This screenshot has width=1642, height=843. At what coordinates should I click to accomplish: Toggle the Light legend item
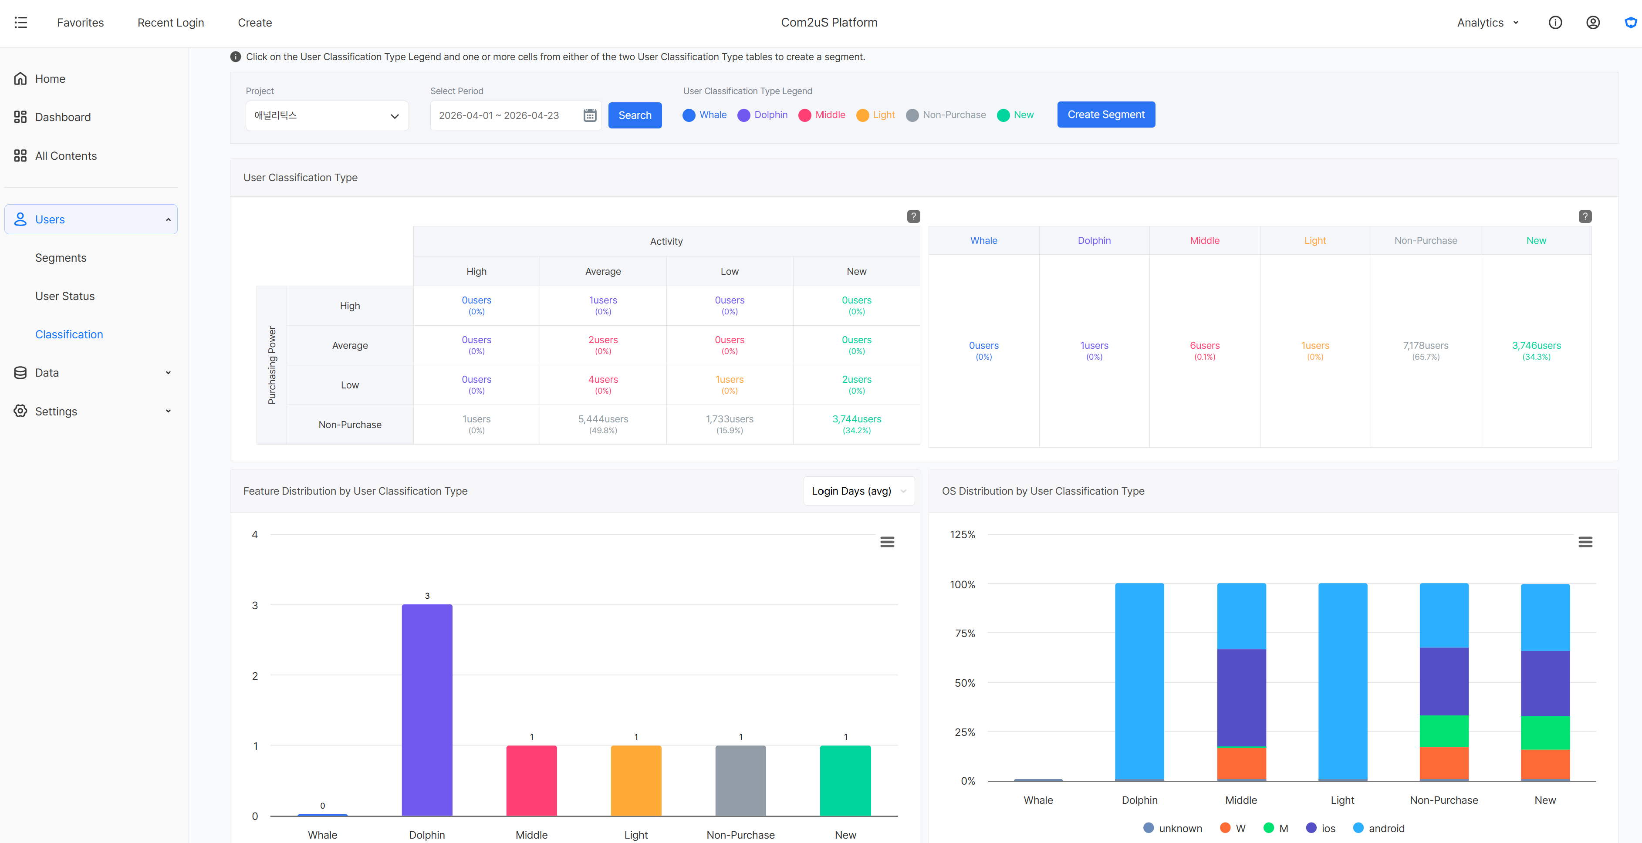click(x=875, y=115)
